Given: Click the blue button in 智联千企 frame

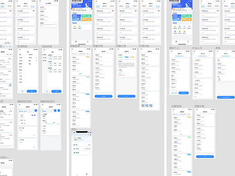Looking at the screenshot, I should point(183,93).
